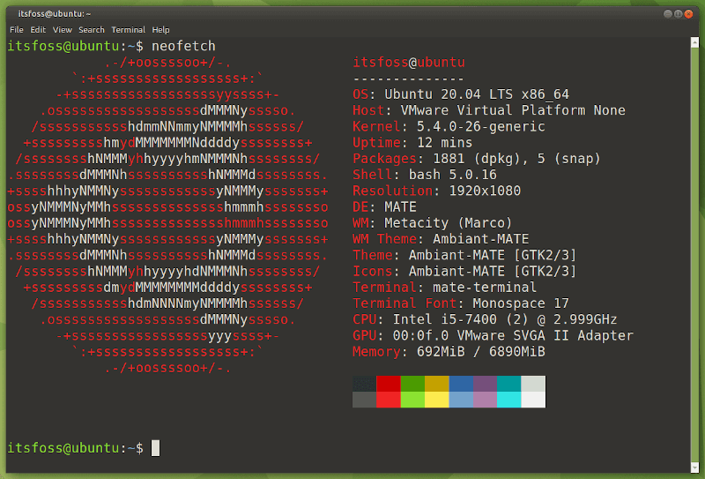Viewport: 705px width, 479px height.
Task: Click the dark blue color block
Action: [x=461, y=384]
